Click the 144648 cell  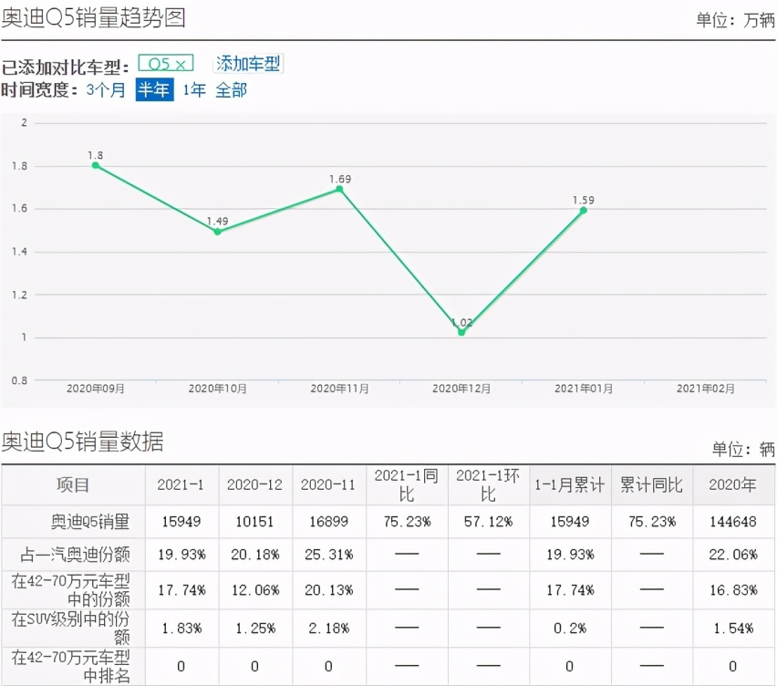[x=733, y=522]
